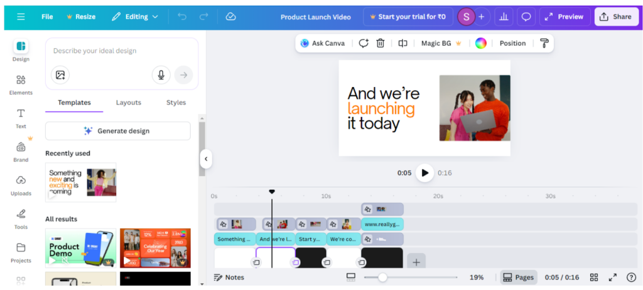643x290 pixels.
Task: Add a new page with the plus button
Action: [416, 262]
